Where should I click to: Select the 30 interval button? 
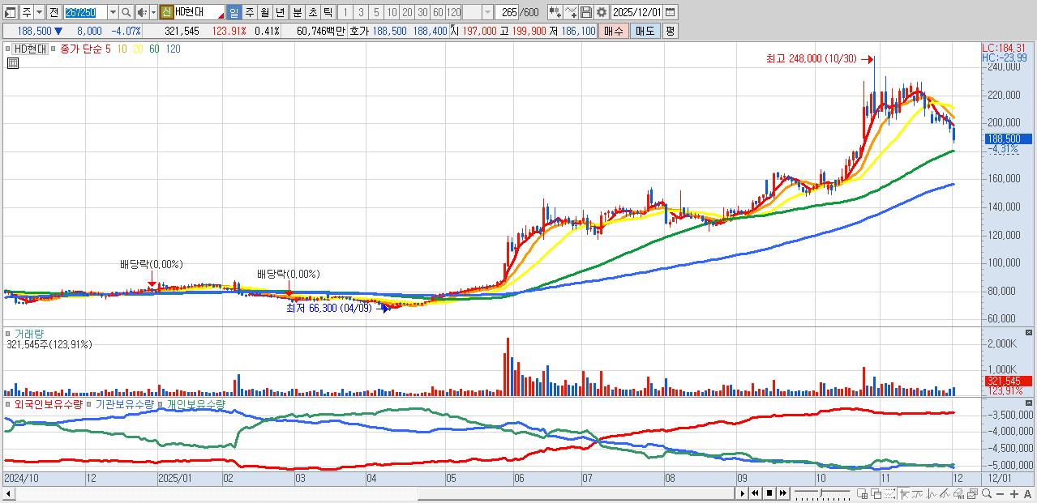click(422, 12)
